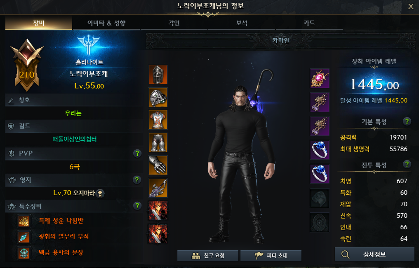Viewport: 419px width, 268px height.
Task: Open 상세정보 detailed info button
Action: tap(374, 254)
